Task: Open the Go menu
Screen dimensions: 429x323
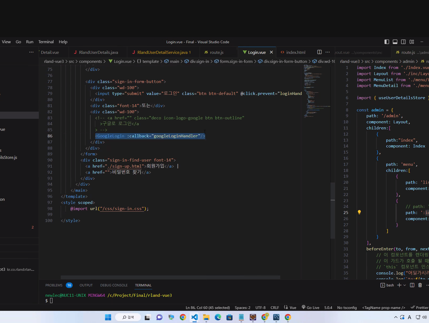Action: tap(18, 42)
